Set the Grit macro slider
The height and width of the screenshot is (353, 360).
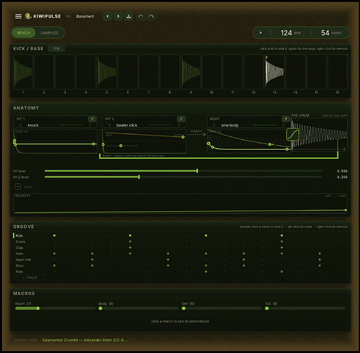pyautogui.click(x=222, y=308)
